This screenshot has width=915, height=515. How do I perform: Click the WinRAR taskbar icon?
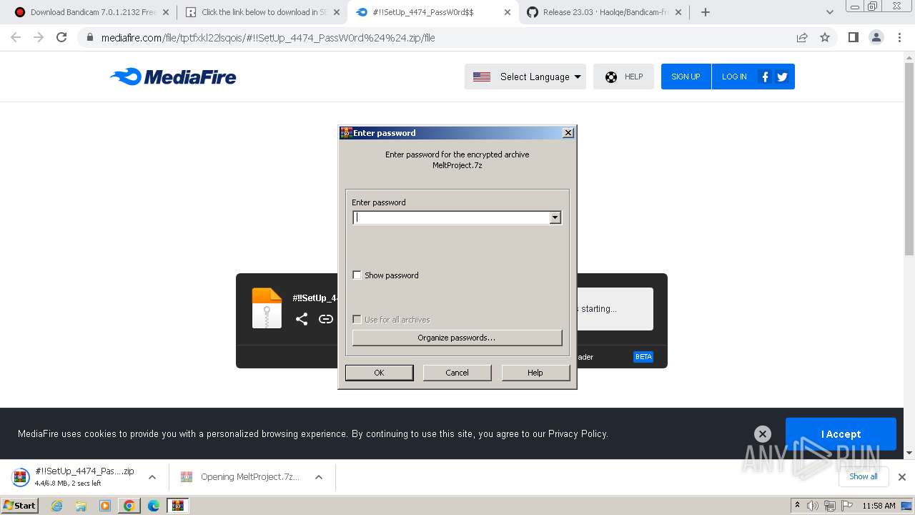[x=178, y=506]
